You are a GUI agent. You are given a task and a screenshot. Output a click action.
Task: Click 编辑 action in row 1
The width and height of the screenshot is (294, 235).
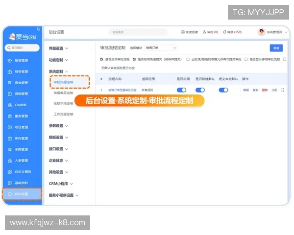tap(246, 90)
